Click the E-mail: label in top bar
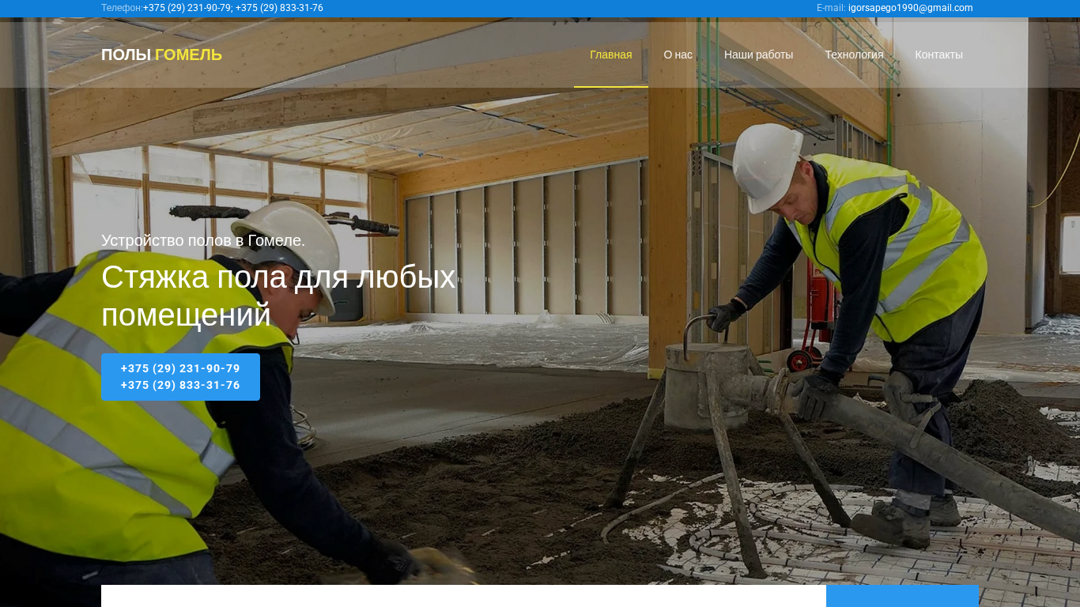1080x607 pixels. [x=831, y=8]
